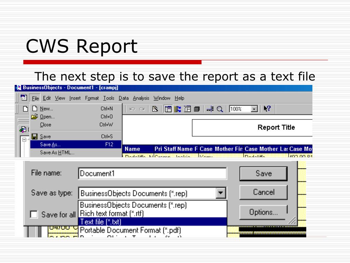Click the 'Case Mother La' column header
The width and height of the screenshot is (350, 263).
266,149
